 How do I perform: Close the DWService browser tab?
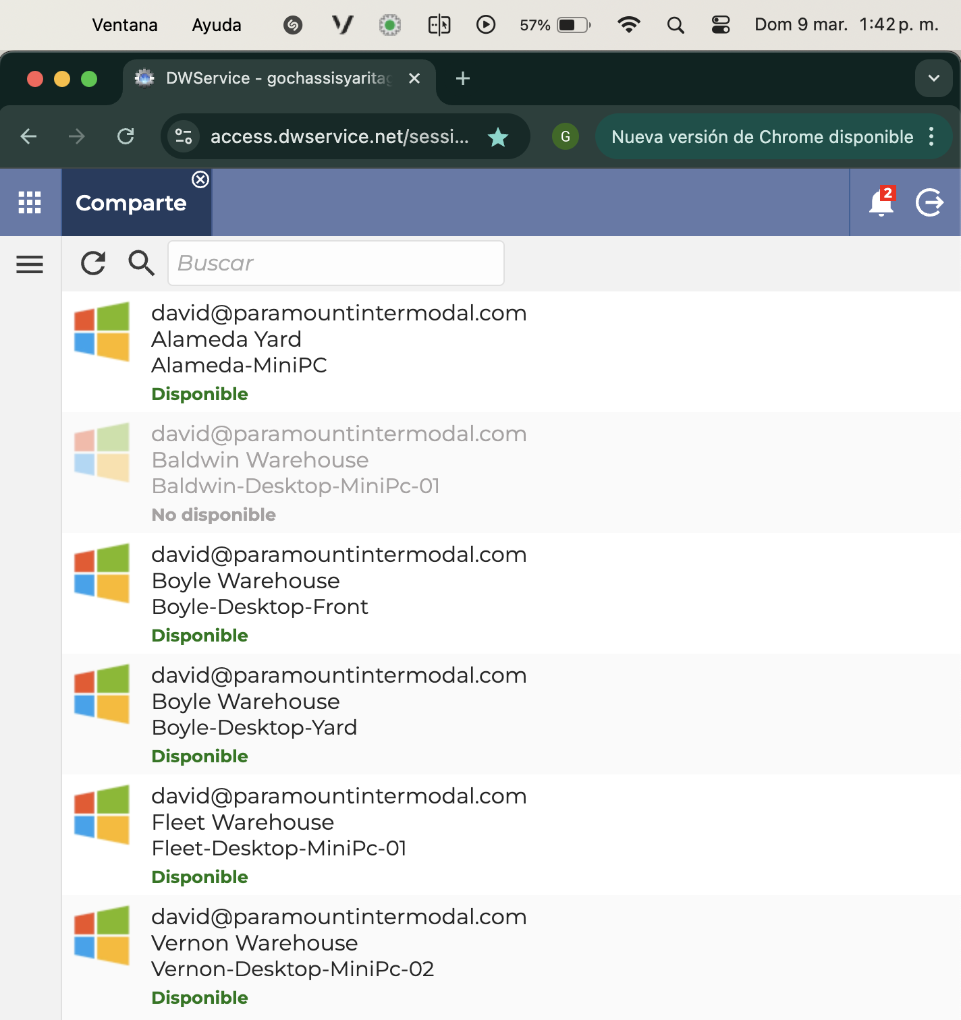click(x=414, y=78)
